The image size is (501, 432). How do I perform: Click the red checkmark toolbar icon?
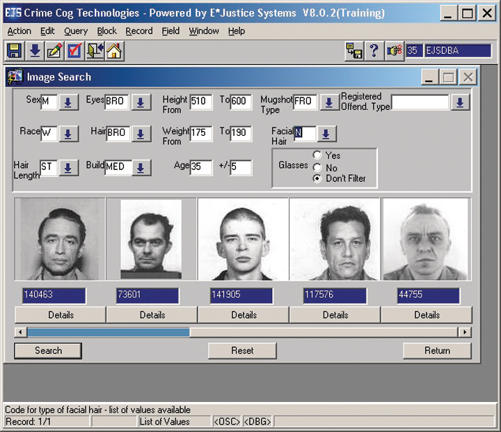pos(74,51)
